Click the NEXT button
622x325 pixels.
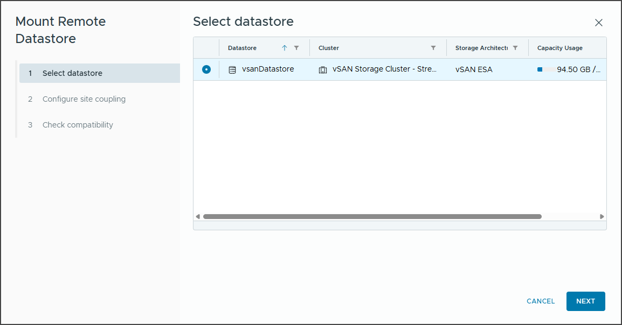pyautogui.click(x=585, y=301)
